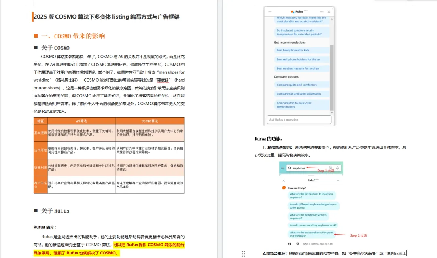Click Best cell phone holders for the car
Image resolution: width=437 pixels, height=258 pixels.
tap(301, 59)
